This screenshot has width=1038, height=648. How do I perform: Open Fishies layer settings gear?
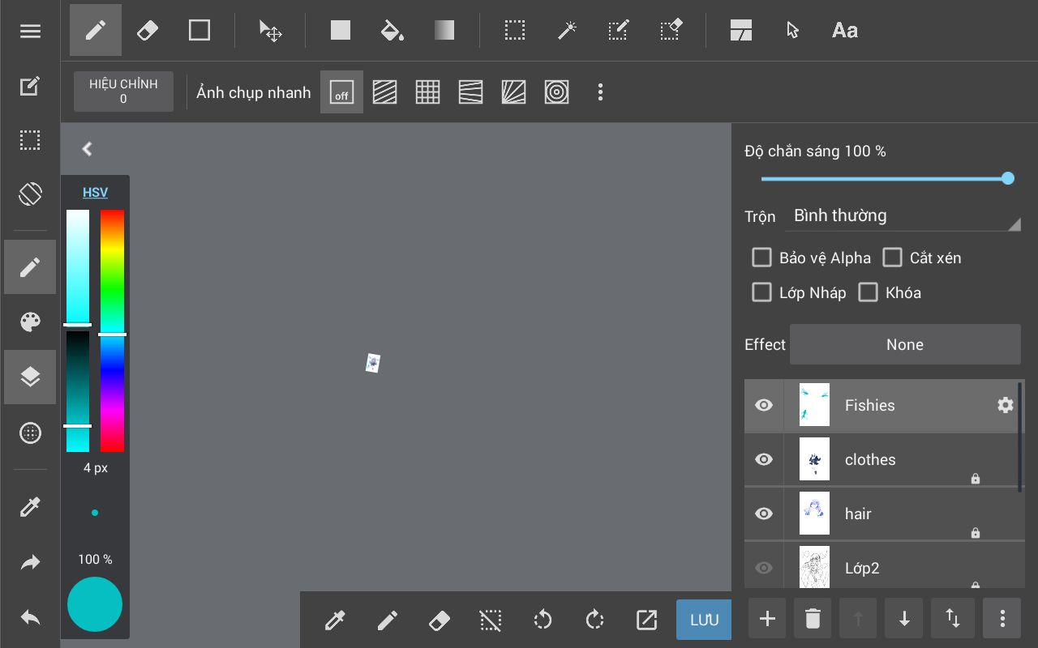pyautogui.click(x=1005, y=405)
